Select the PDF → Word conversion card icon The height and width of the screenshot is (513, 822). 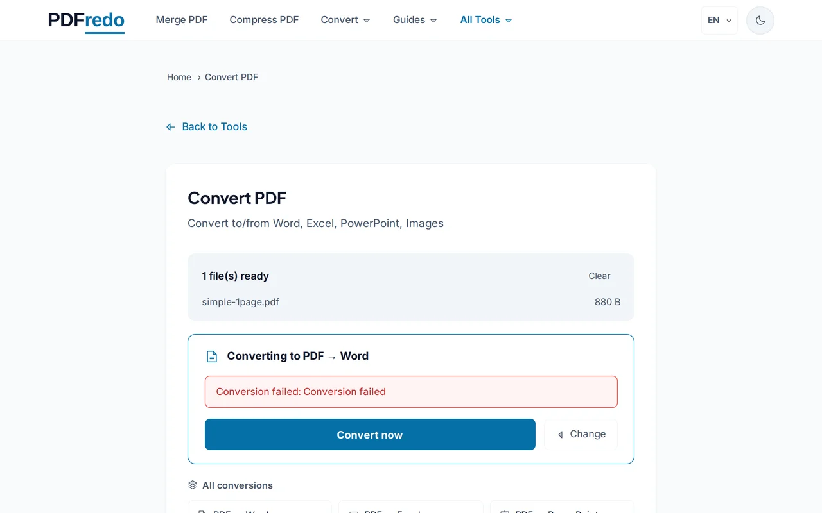coord(202,511)
